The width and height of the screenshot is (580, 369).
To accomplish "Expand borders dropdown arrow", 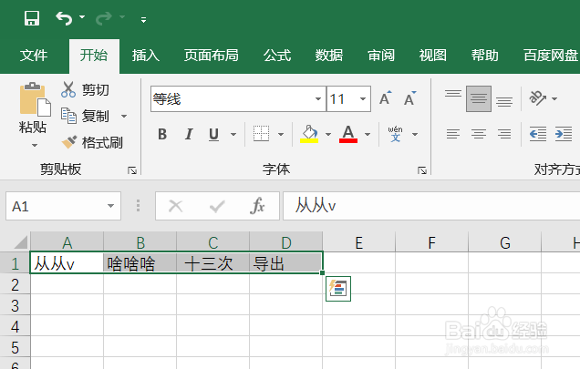I will click(x=281, y=134).
